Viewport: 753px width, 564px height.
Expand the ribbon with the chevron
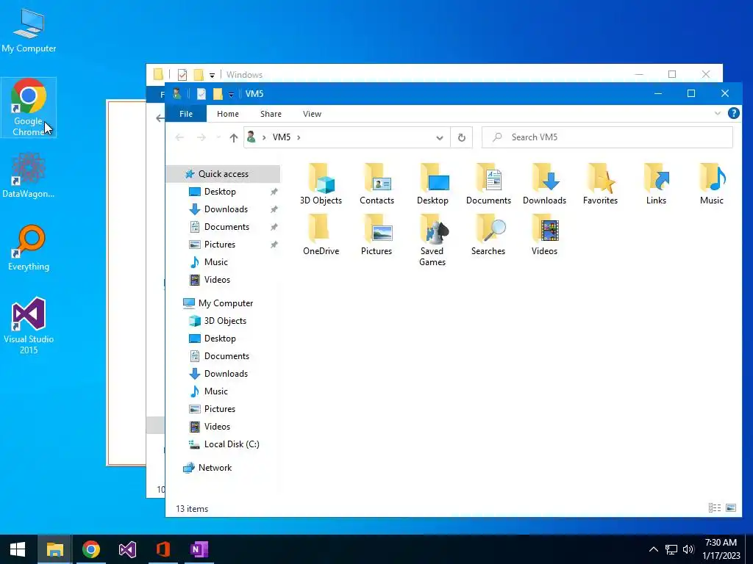718,113
